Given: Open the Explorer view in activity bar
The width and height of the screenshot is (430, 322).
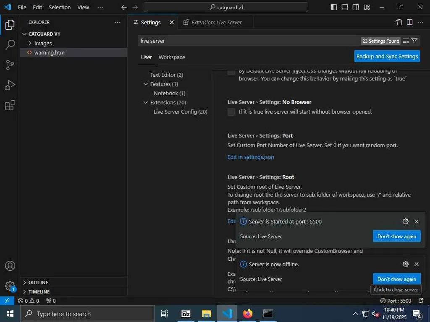Looking at the screenshot, I should 10,25.
